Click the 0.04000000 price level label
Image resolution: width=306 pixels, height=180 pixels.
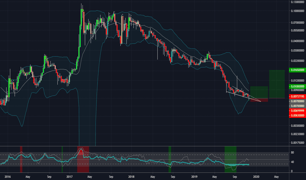point(297,41)
